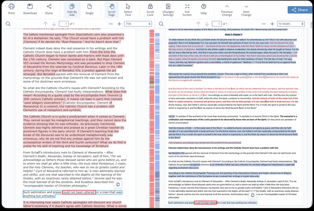
Task: Click the red change overview bar
Action: (x=152, y=118)
